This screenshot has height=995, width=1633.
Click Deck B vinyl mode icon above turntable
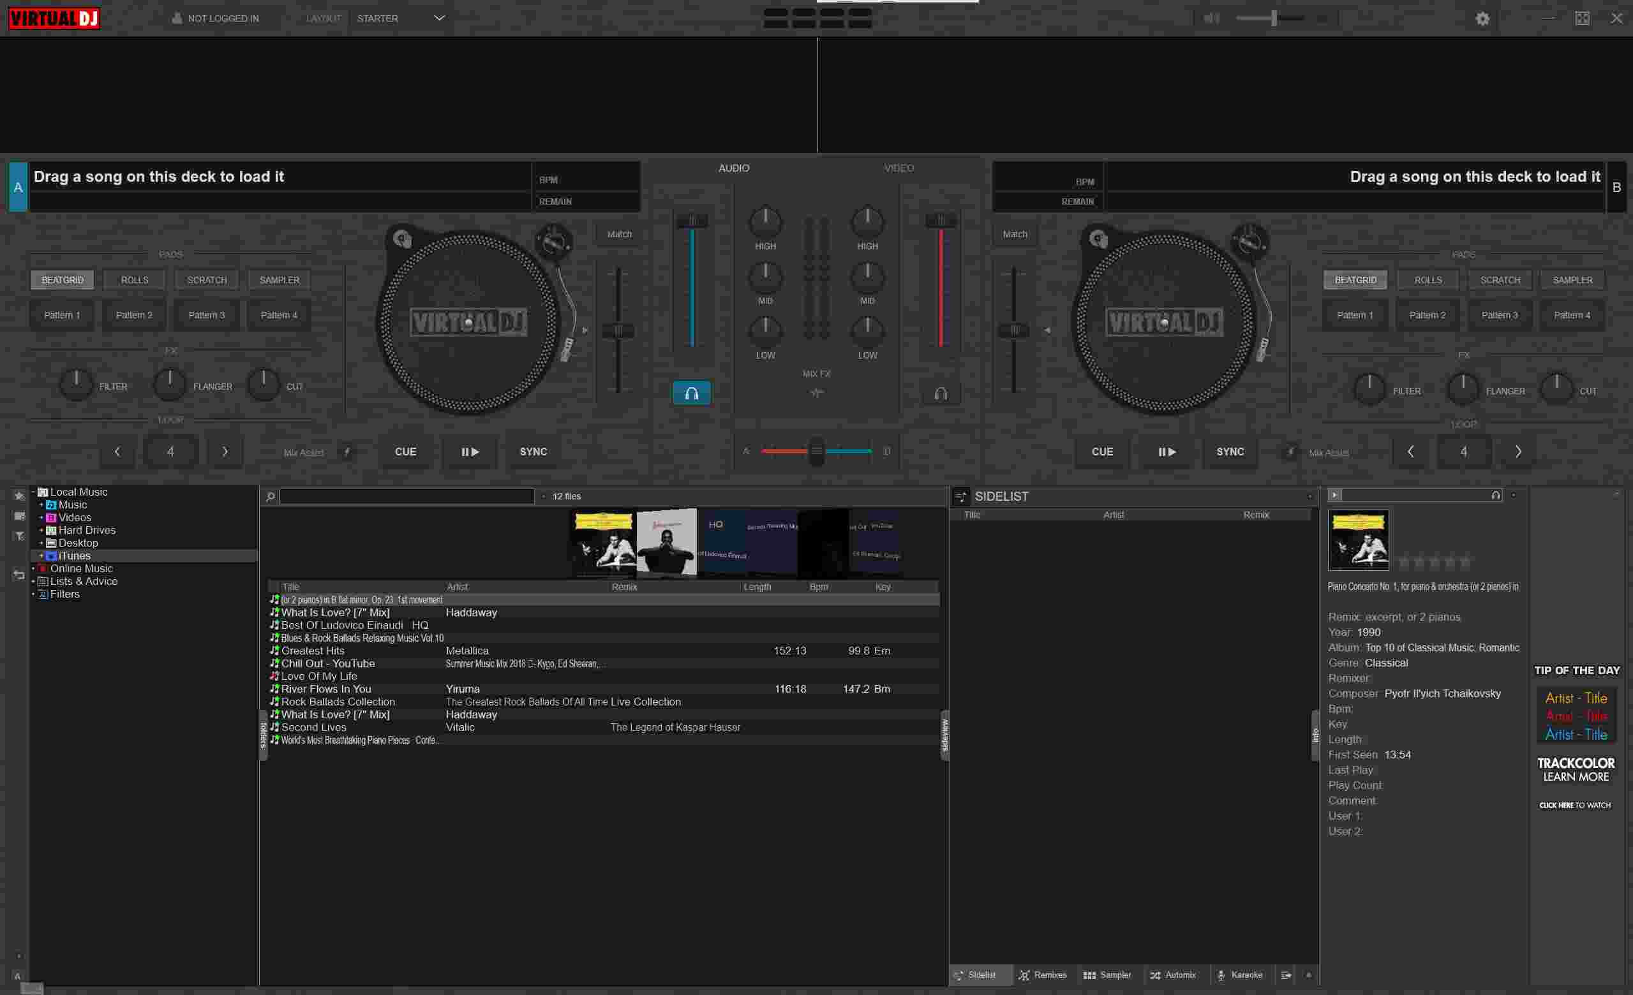point(1098,239)
